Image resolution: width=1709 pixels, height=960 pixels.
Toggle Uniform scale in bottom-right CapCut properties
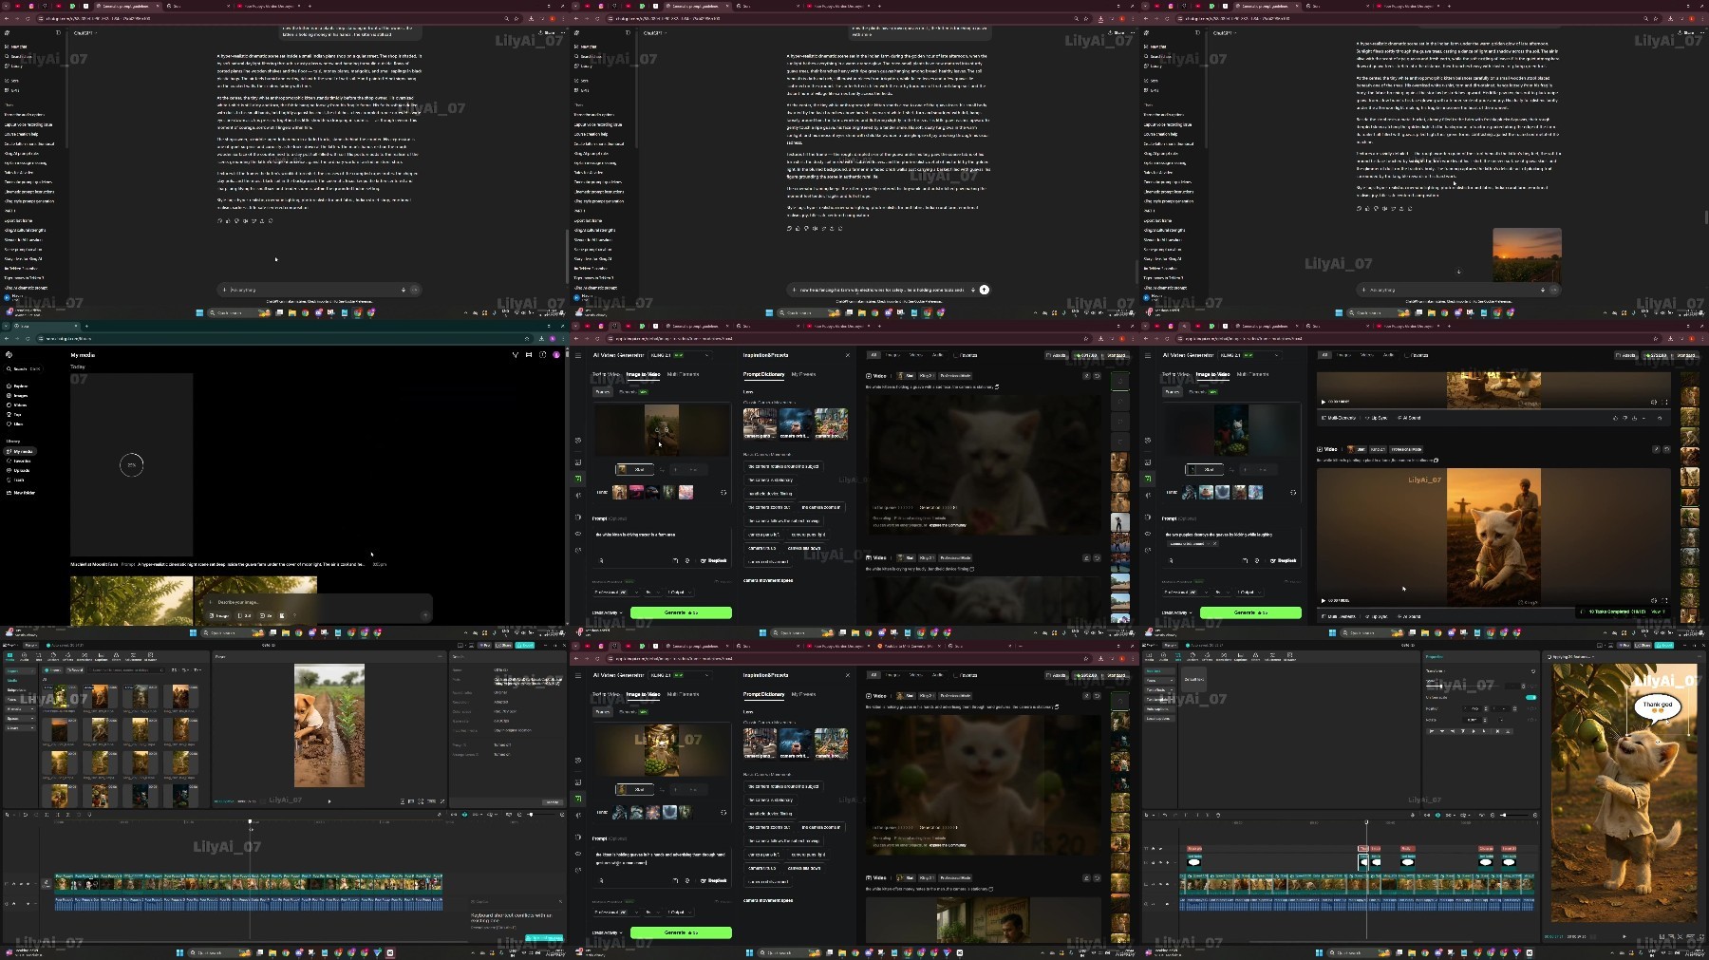pyautogui.click(x=1531, y=698)
